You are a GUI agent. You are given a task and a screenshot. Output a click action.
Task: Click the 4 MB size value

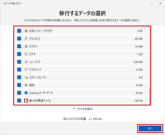pos(139,70)
